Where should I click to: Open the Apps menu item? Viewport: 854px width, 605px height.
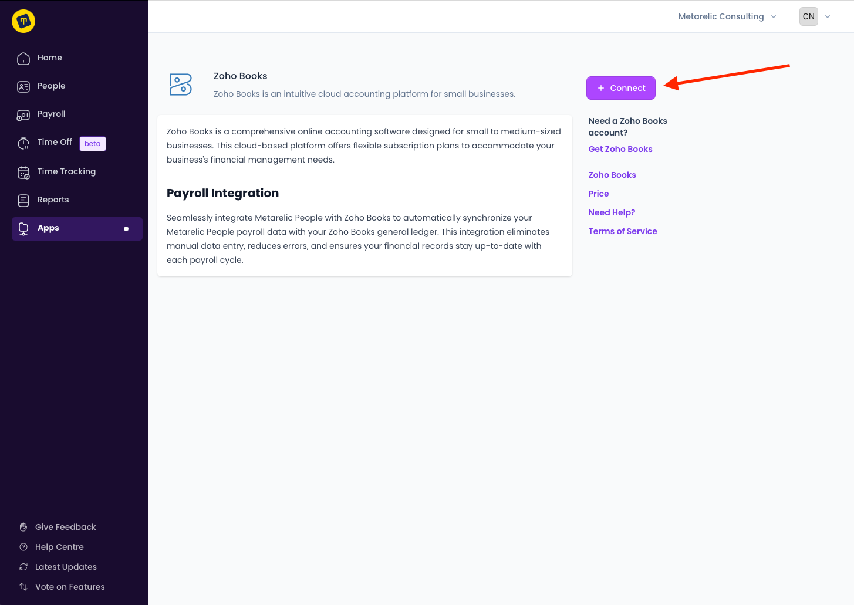(77, 228)
